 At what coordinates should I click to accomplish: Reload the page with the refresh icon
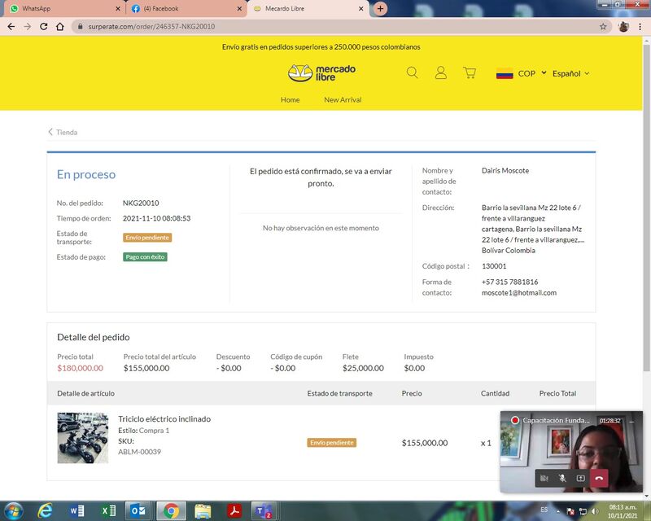coord(44,27)
